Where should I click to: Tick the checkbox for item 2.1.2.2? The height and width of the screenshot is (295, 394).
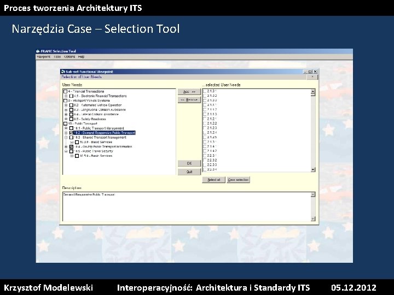205,123
